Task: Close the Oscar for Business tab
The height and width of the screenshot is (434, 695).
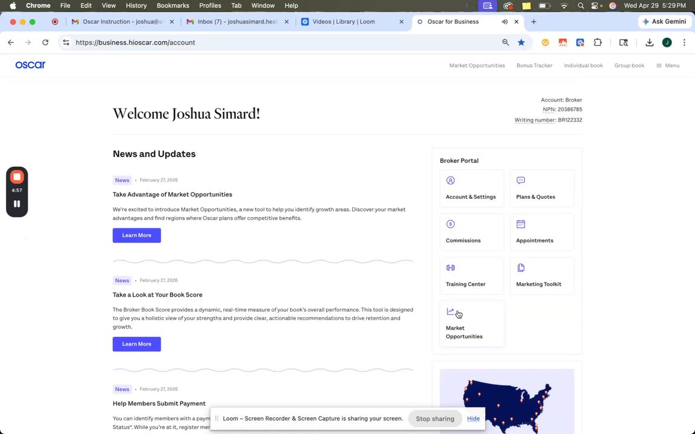Action: [516, 22]
